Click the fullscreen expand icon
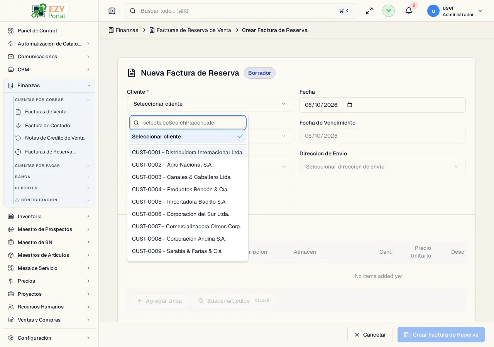 click(369, 11)
